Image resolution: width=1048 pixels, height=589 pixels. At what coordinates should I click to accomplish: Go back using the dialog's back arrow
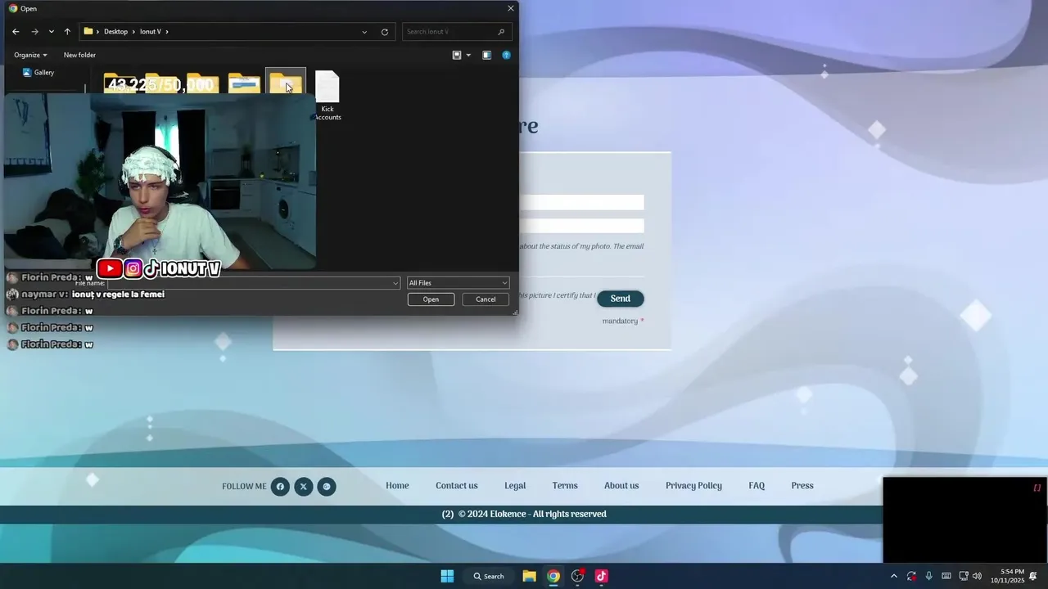click(x=16, y=32)
